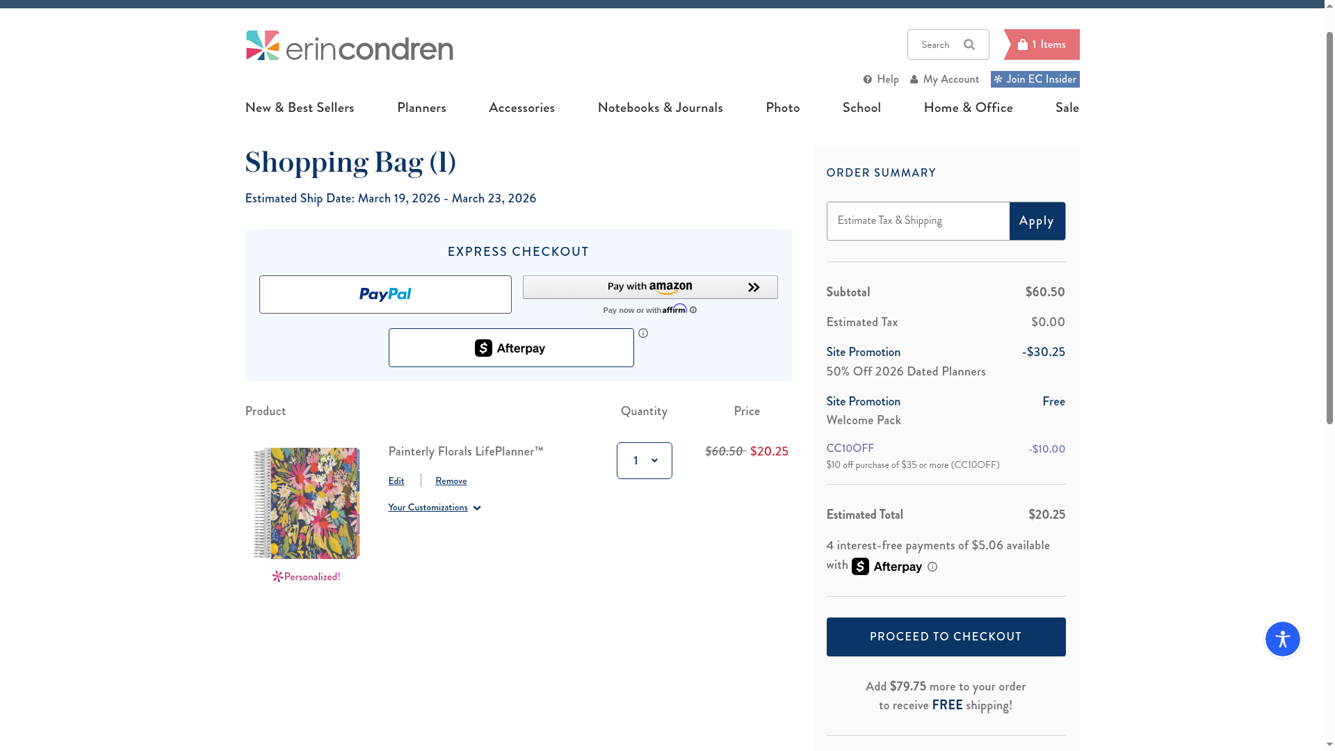Remove the Painterly Florals LifePlanner
Viewport: 1335px width, 751px height.
click(451, 481)
